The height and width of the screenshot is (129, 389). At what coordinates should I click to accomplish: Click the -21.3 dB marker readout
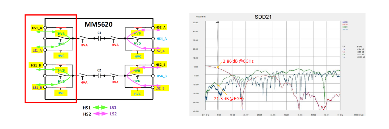pos(360,55)
